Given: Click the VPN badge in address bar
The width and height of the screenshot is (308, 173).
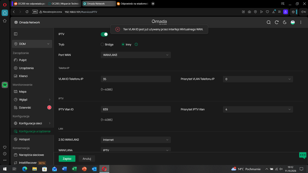Looking at the screenshot, I should (35, 12).
